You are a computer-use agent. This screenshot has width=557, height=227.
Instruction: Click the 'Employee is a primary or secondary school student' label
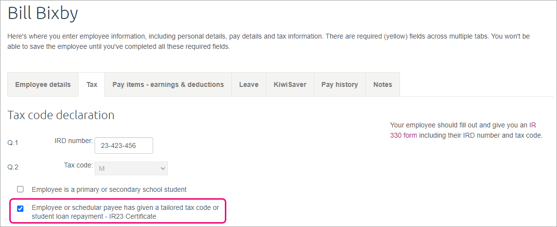click(x=109, y=189)
